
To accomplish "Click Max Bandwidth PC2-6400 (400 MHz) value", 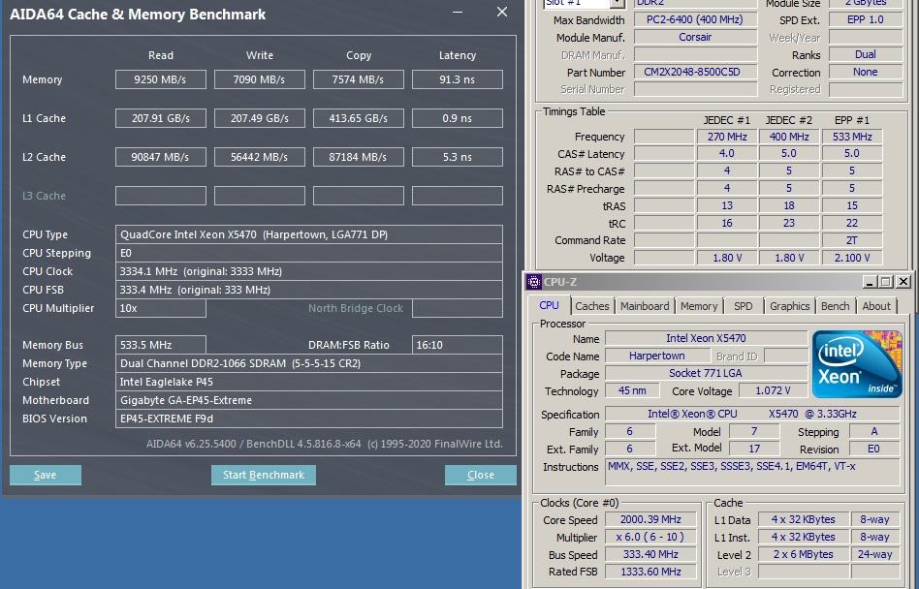I will click(x=695, y=19).
